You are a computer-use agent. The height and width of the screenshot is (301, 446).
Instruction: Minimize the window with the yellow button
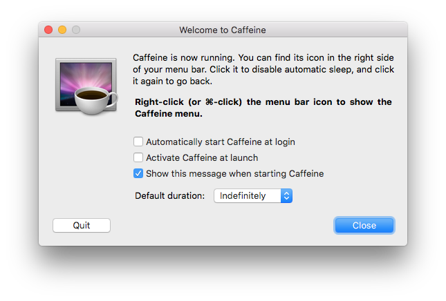pyautogui.click(x=62, y=30)
